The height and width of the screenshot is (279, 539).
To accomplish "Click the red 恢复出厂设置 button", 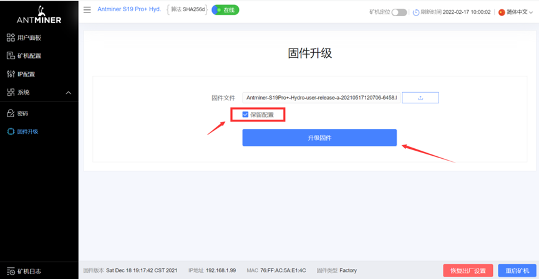I will (x=468, y=271).
